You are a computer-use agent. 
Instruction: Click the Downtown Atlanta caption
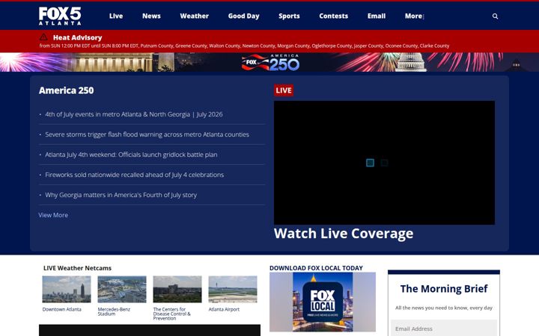point(62,309)
